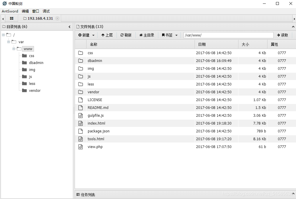Select the var node in the tree
296x199 pixels.
[21, 42]
